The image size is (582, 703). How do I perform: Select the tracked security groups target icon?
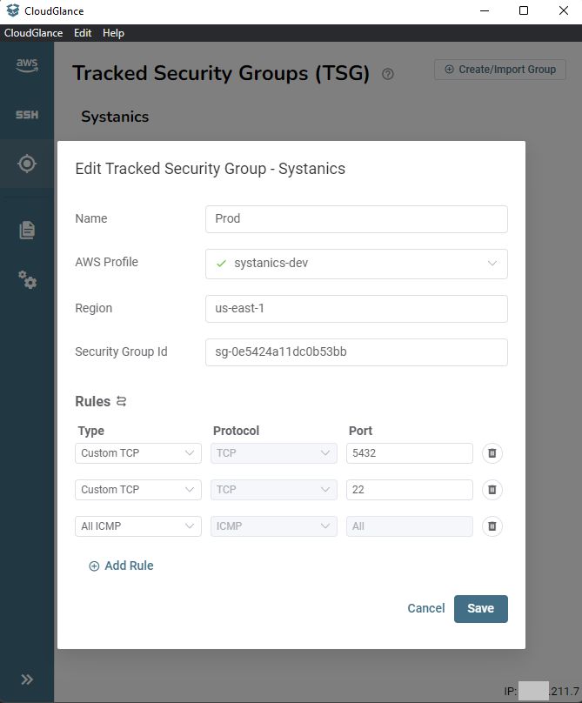click(x=27, y=164)
